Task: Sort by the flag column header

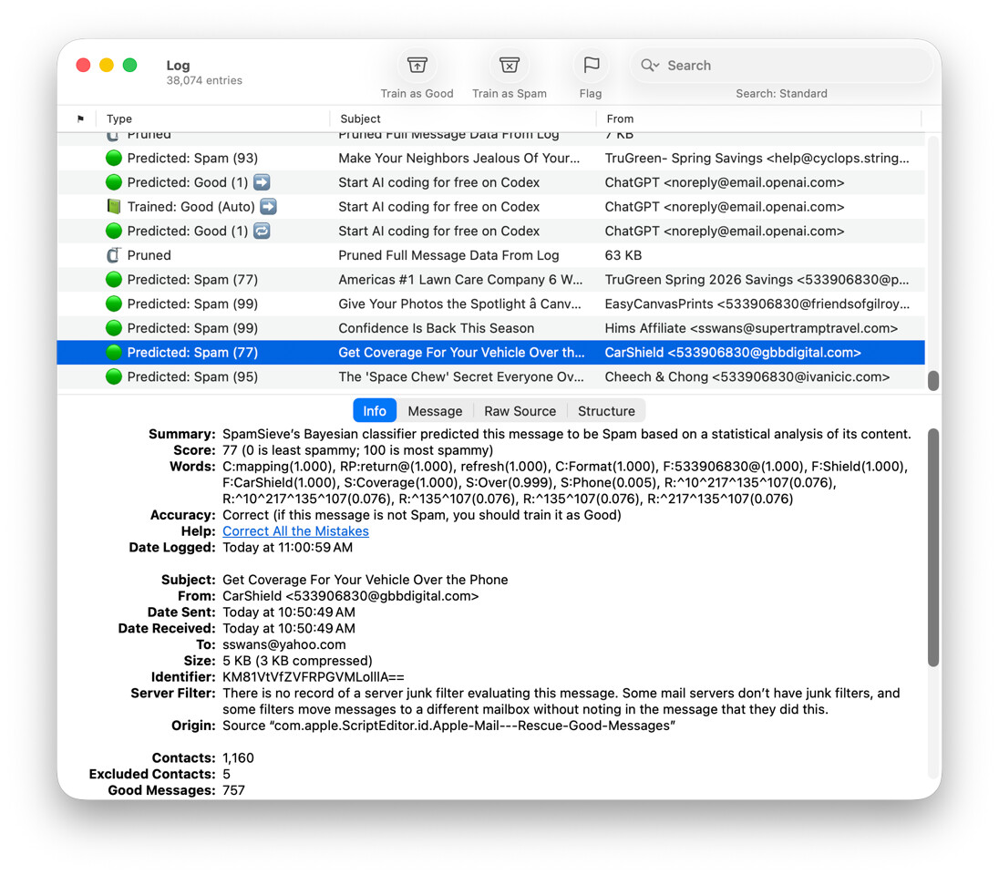Action: tap(80, 119)
